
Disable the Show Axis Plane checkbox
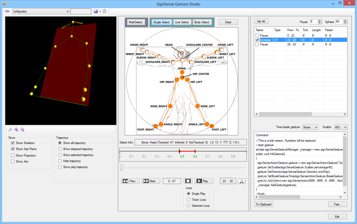[x=13, y=149]
